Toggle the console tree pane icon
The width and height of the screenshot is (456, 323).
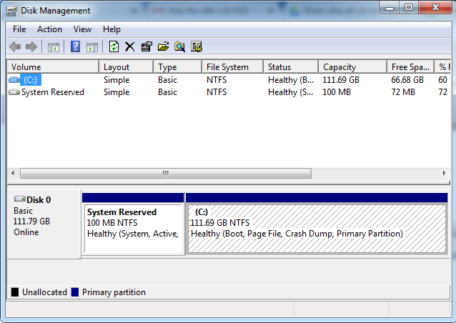coord(53,46)
